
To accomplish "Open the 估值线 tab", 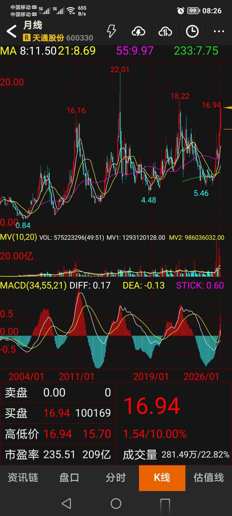I will [208, 478].
